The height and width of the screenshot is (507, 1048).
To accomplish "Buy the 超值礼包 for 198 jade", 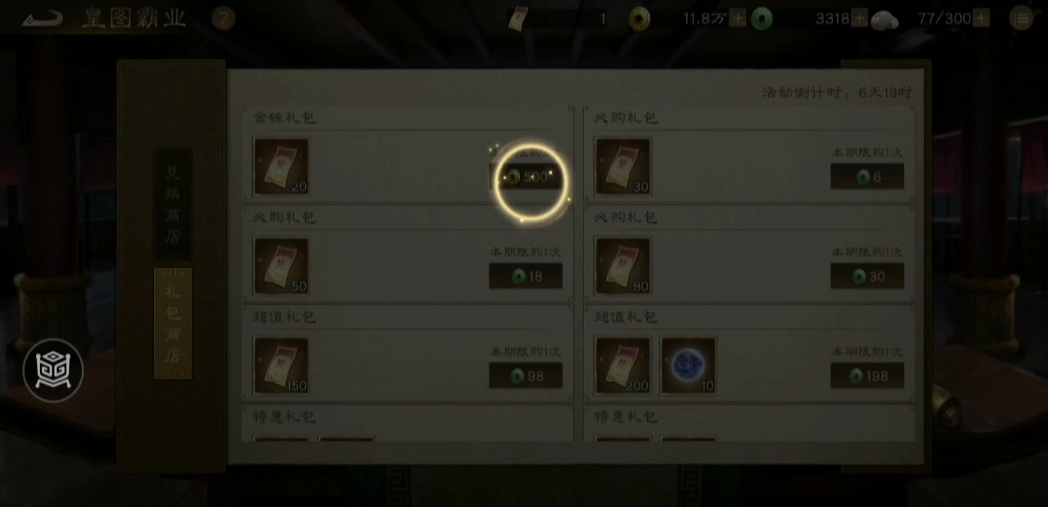I will coord(867,376).
